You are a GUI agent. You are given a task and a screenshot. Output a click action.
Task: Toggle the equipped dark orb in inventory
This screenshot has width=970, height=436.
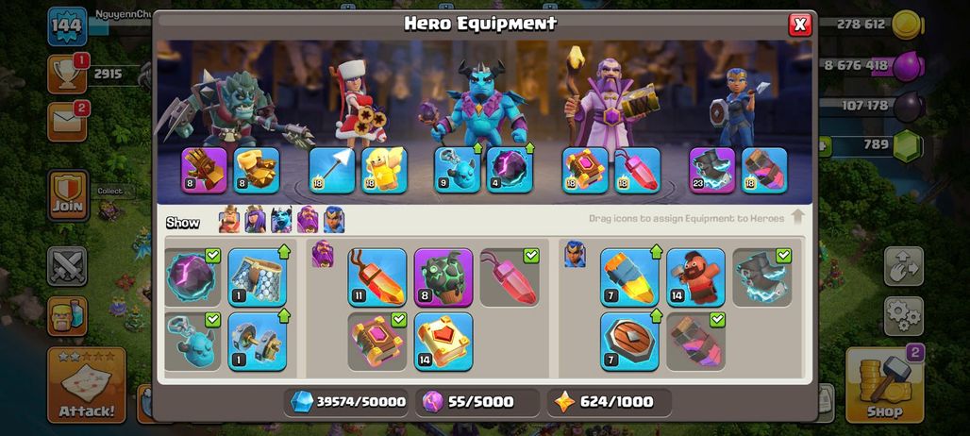tap(192, 277)
